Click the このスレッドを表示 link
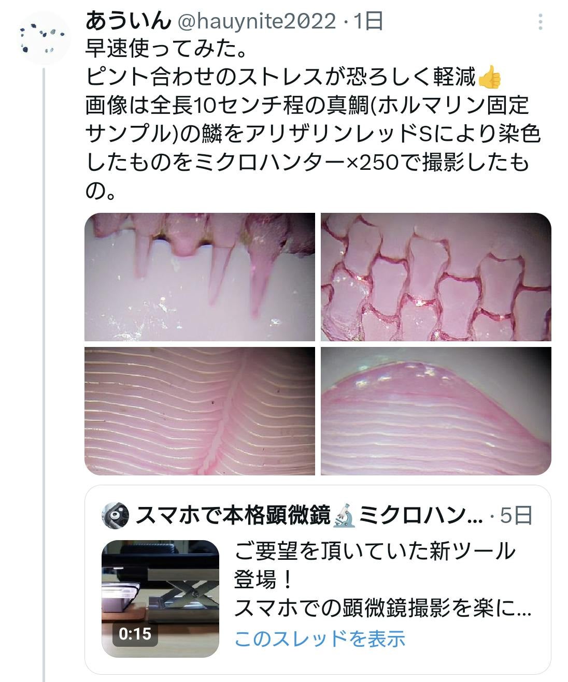Viewport: 568px width, 682px height. coord(319,638)
